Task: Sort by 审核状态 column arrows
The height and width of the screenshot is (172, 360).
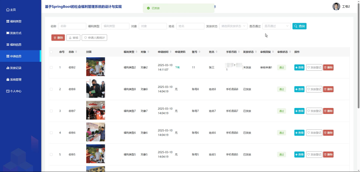Action: [x=290, y=52]
